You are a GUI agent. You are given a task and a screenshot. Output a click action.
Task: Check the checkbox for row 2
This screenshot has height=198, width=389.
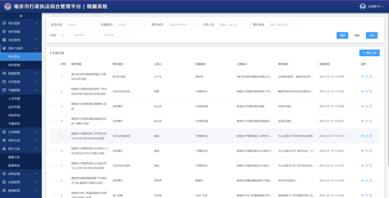pos(54,91)
